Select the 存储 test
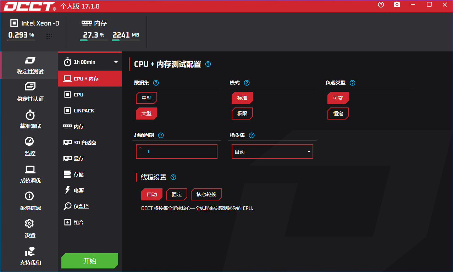 click(x=90, y=174)
